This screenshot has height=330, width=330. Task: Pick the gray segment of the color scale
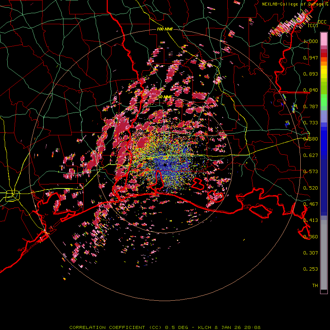[324, 255]
